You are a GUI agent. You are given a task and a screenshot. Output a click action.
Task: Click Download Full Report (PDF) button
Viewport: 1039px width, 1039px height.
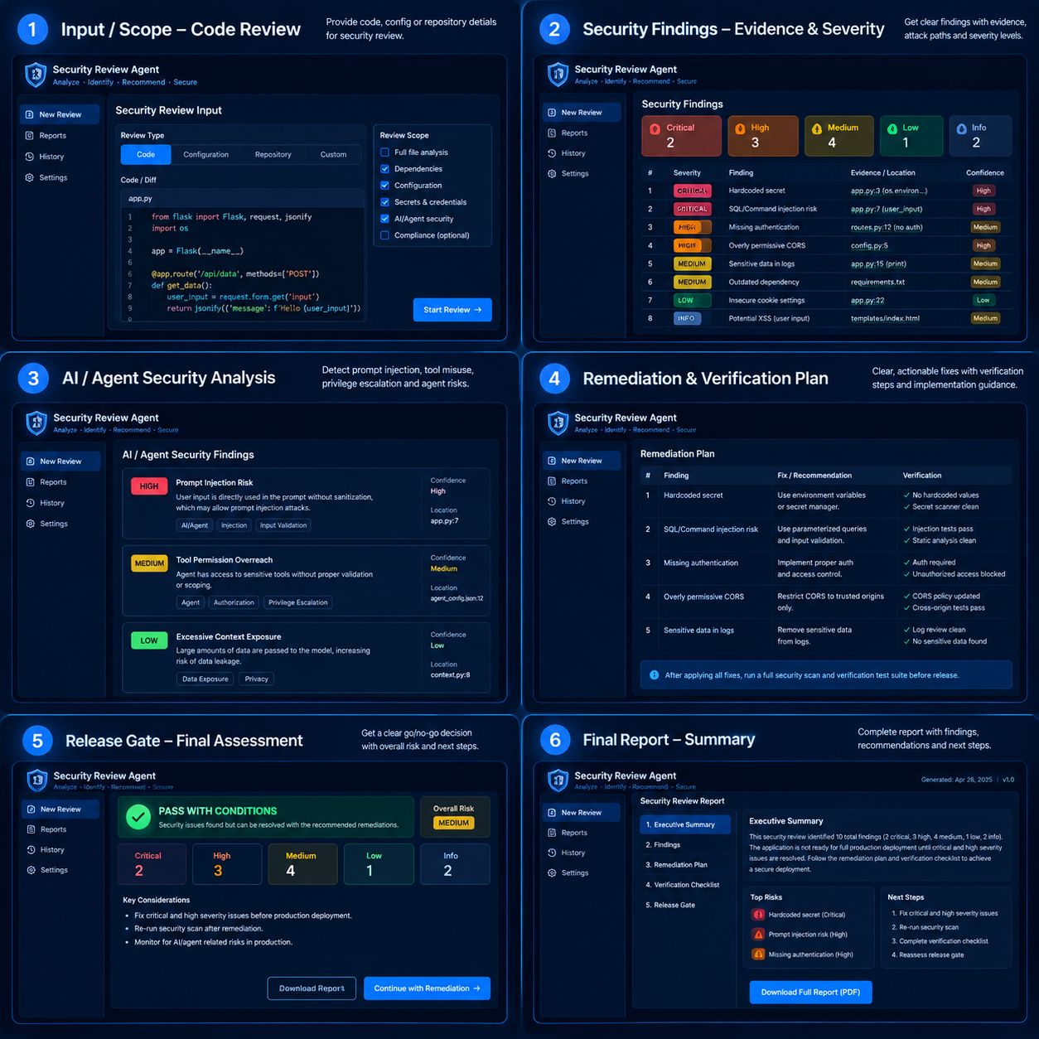click(x=810, y=993)
